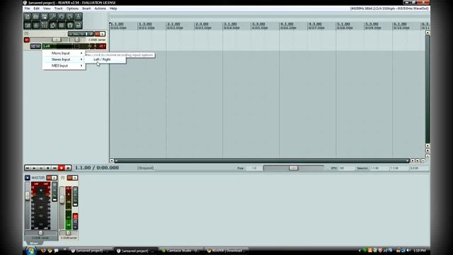Toggle master track solo in mixer
453x255 pixels.
pyautogui.click(x=54, y=178)
